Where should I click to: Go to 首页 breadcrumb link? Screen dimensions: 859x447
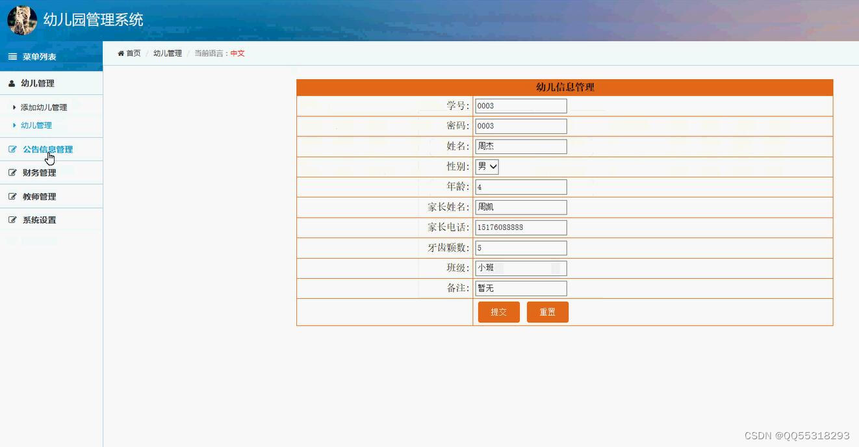[x=133, y=53]
